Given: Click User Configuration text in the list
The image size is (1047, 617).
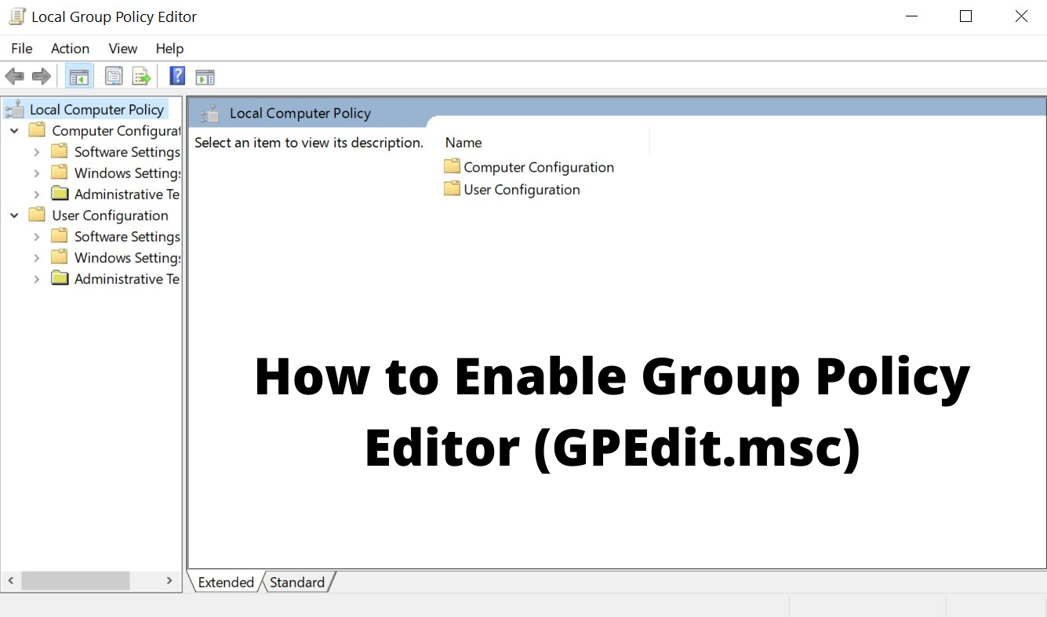Looking at the screenshot, I should coord(522,190).
